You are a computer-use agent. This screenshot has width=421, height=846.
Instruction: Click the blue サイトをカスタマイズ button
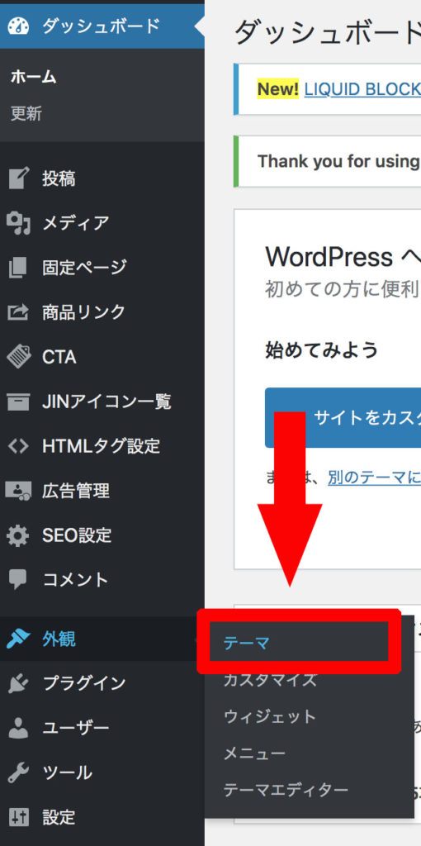pyautogui.click(x=343, y=417)
